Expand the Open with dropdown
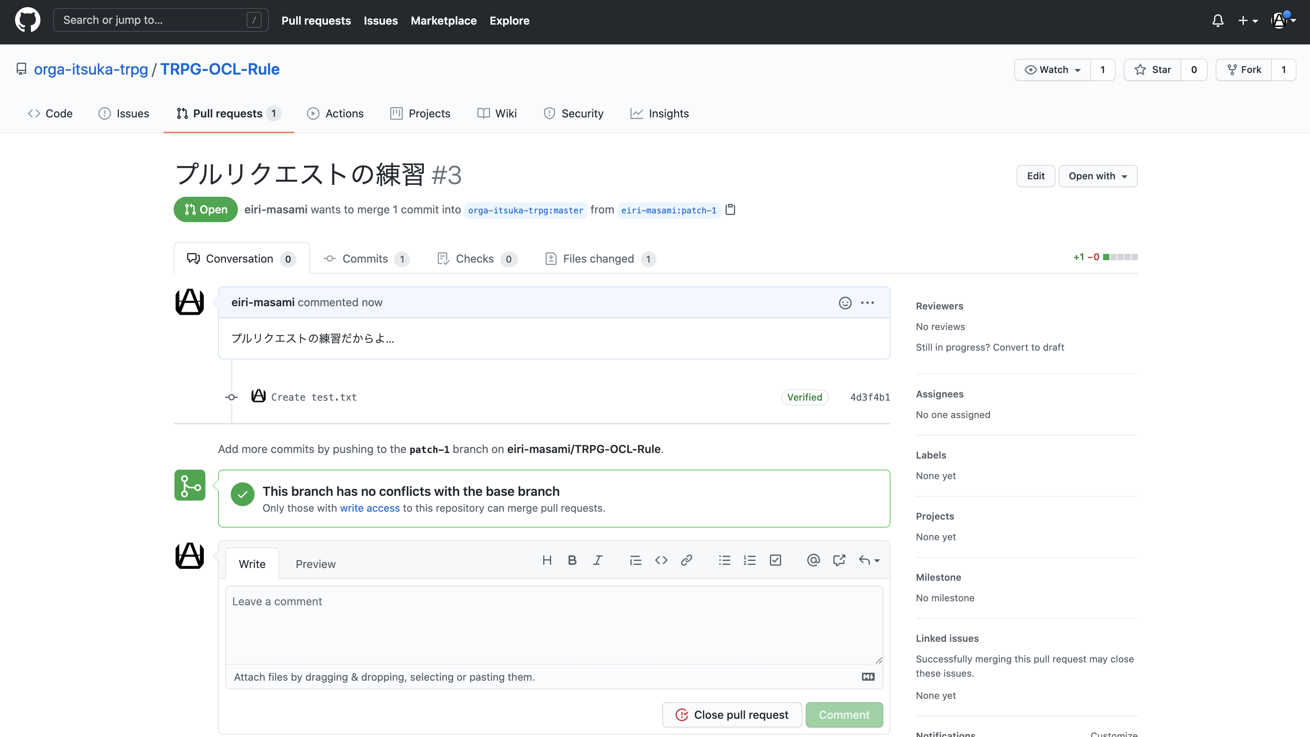The image size is (1310, 737). coord(1097,176)
